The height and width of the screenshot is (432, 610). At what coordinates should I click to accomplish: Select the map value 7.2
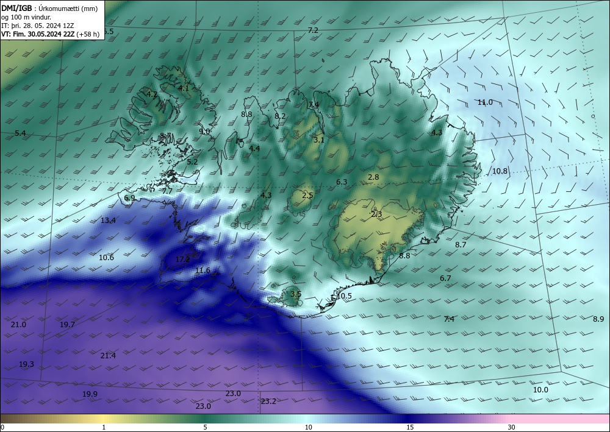(x=313, y=30)
